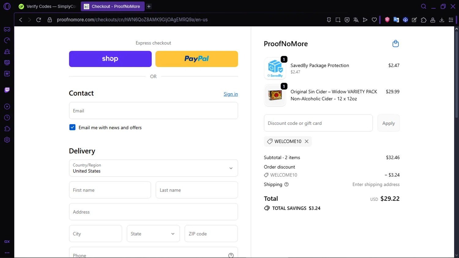Open tab search magnifier icon
Screen dimensions: 459x258
pos(424,6)
